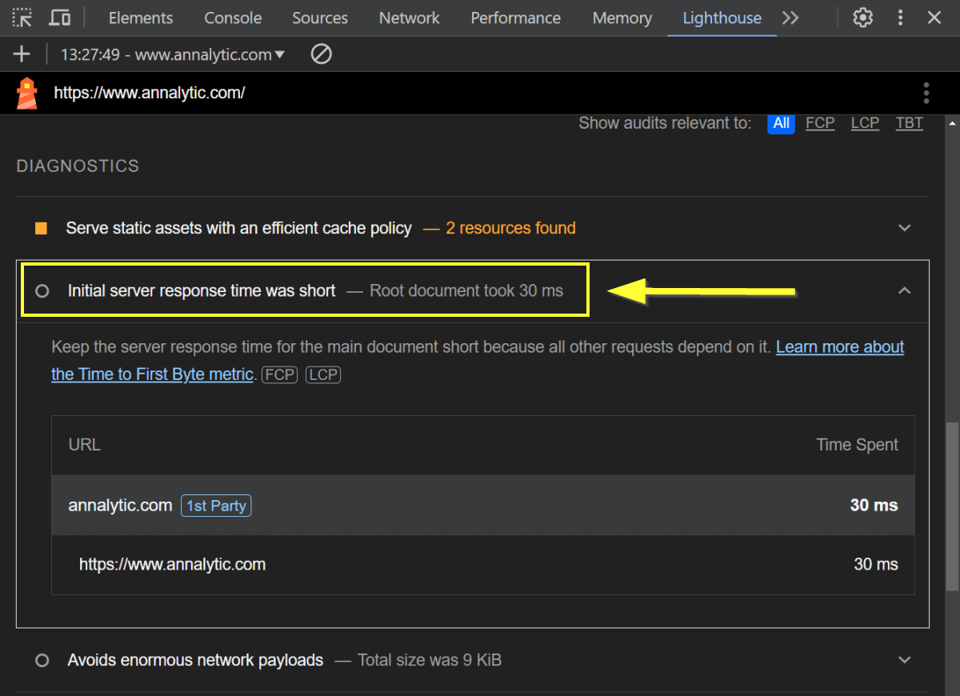
Task: Click the annalytic.com entity row
Action: (x=483, y=506)
